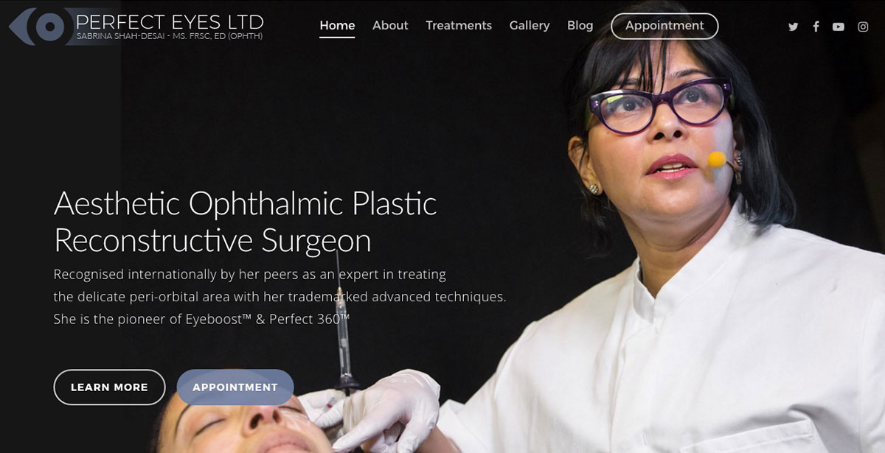
Task: Click the LEARN MORE button
Action: click(109, 387)
